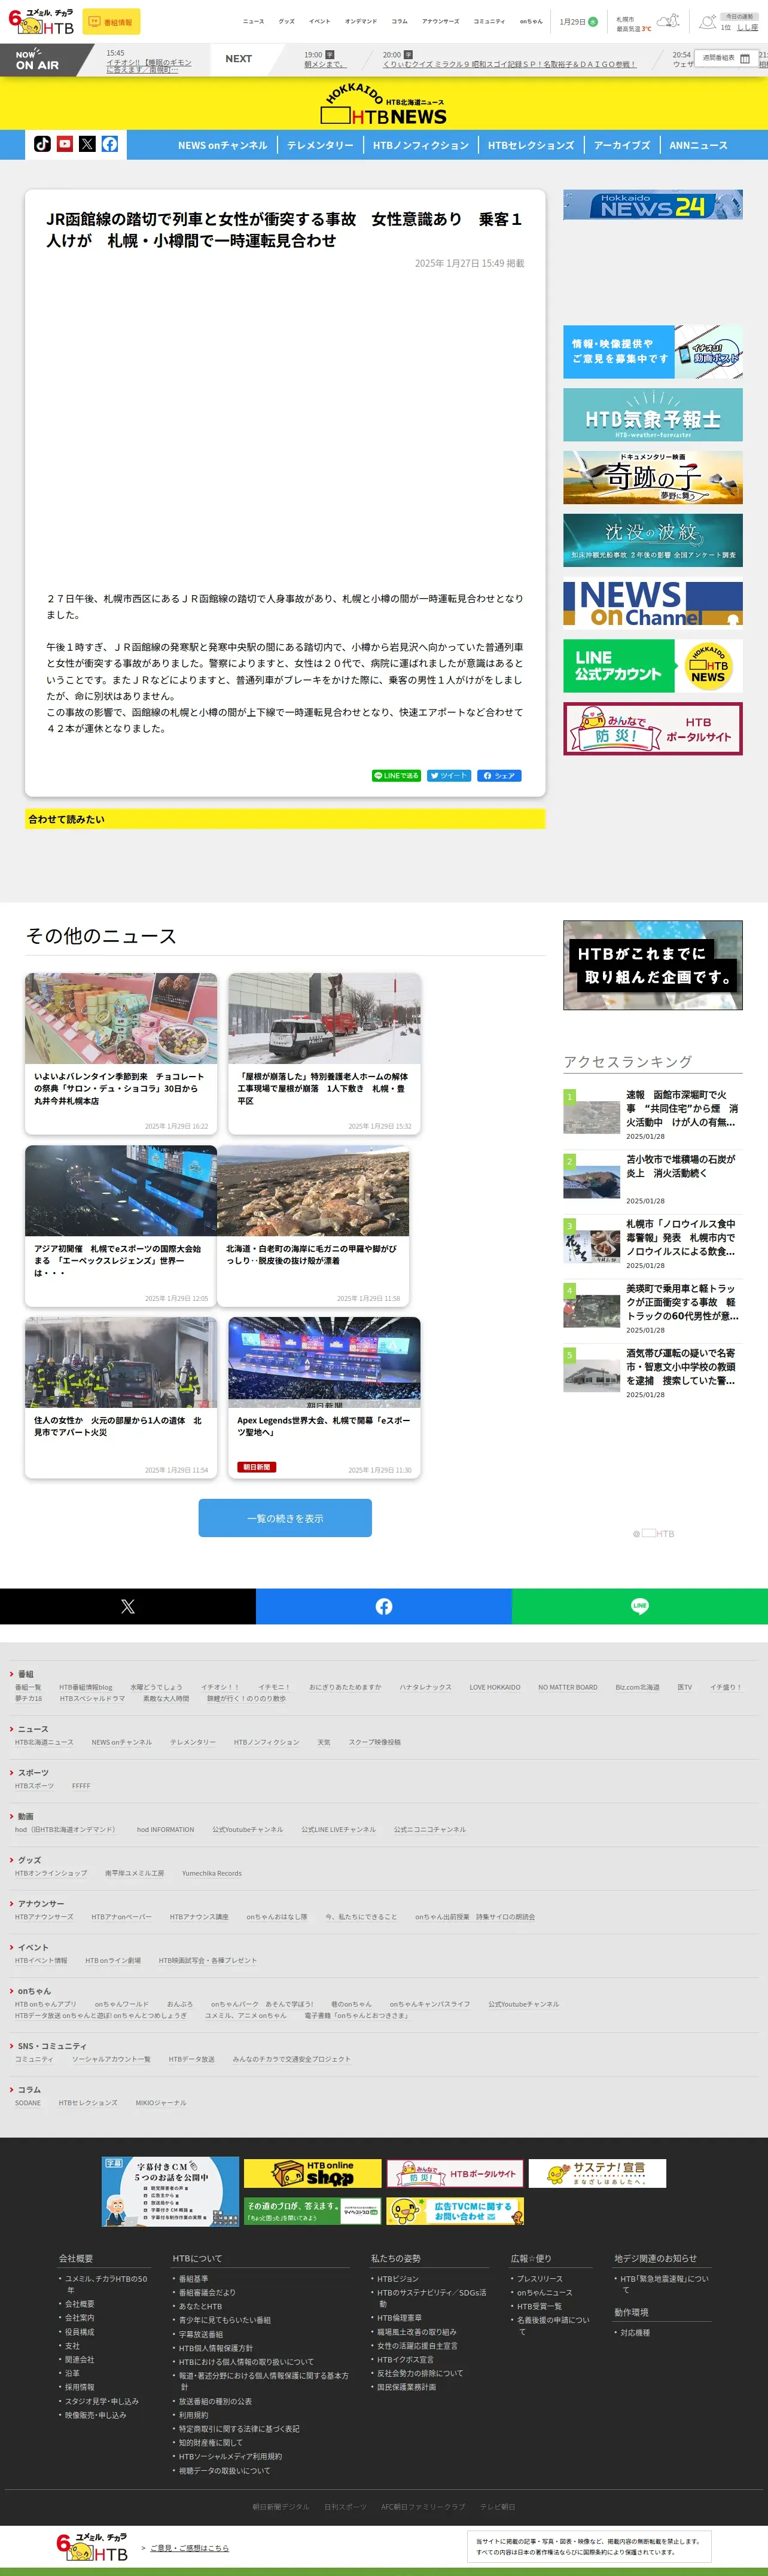Open アーカイブズ in blue navbar
768x2576 pixels.
point(622,145)
